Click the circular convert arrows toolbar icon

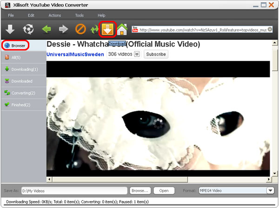(28, 29)
